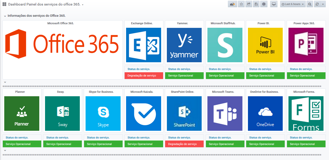The image size is (329, 160).
Task: Open the Exchange Online. panel title menu
Action: coord(142,23)
